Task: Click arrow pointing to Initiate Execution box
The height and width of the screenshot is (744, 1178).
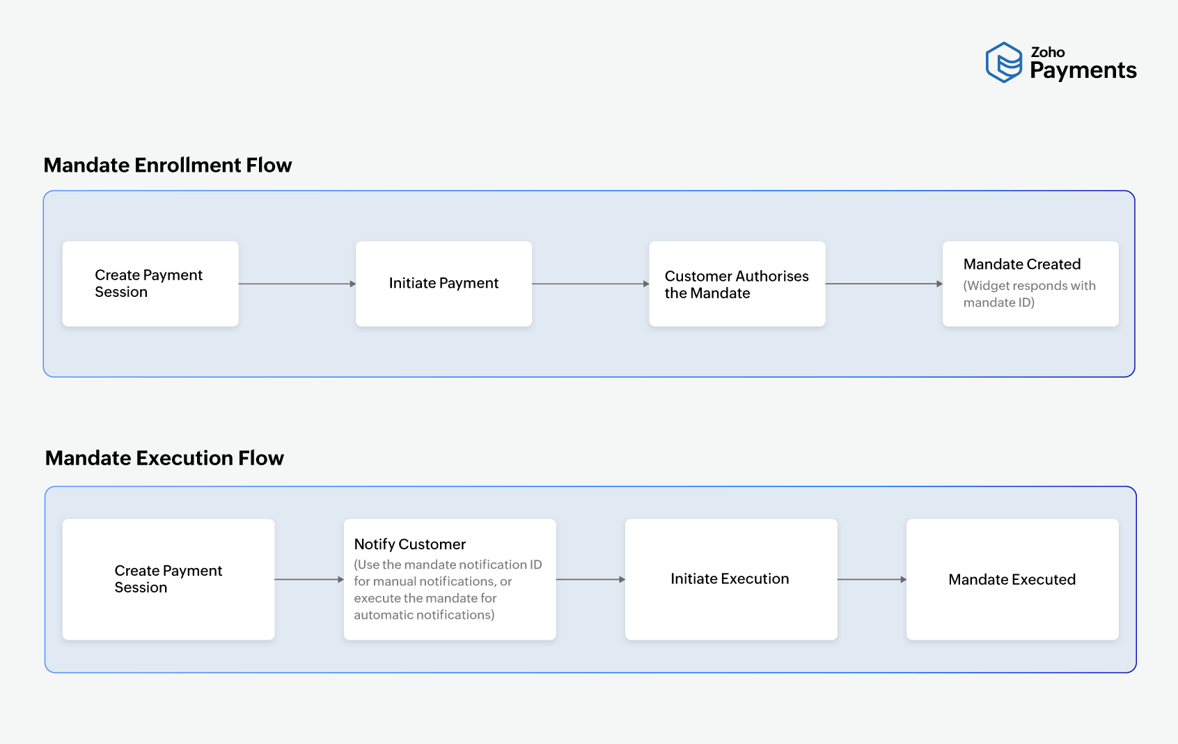Action: coord(590,579)
